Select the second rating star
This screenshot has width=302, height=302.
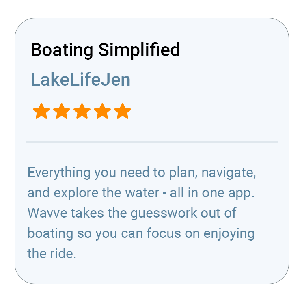[62, 111]
